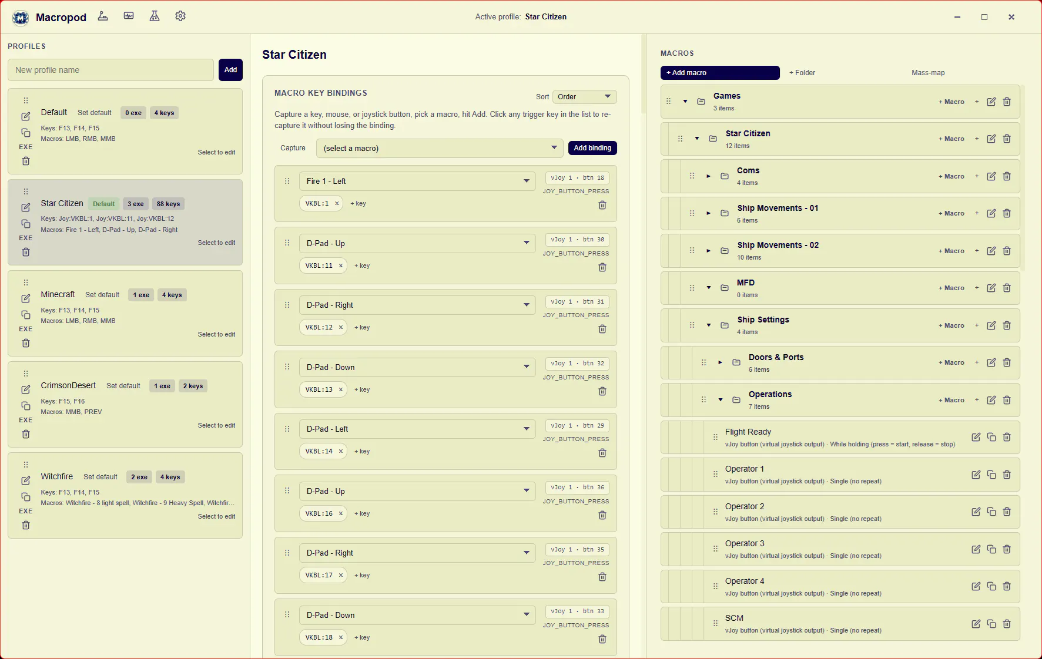
Task: Collapse the Games folder
Action: 685,102
